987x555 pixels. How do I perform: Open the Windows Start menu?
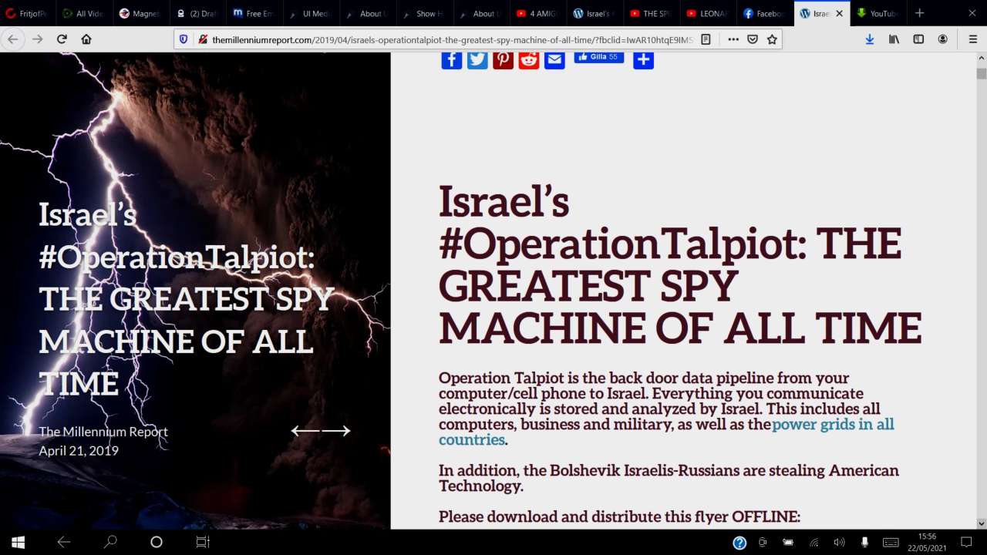pos(18,542)
